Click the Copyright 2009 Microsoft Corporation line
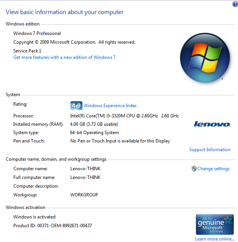Image resolution: width=238 pixels, height=242 pixels. click(74, 42)
